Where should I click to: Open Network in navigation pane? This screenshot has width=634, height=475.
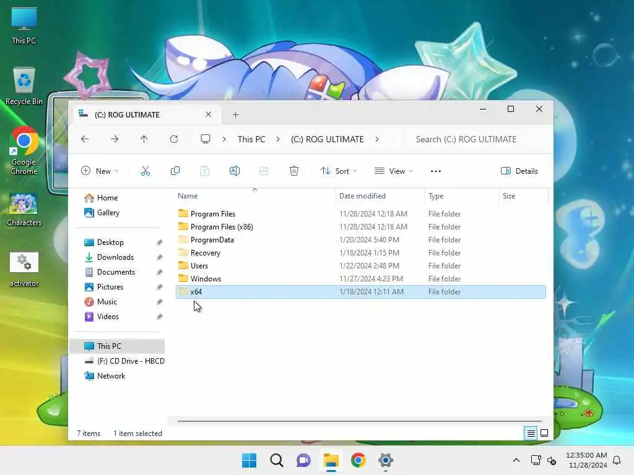[x=105, y=376]
